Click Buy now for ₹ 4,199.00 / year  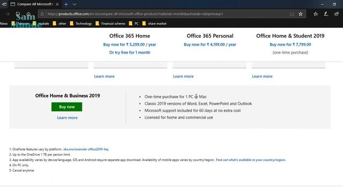(210, 44)
